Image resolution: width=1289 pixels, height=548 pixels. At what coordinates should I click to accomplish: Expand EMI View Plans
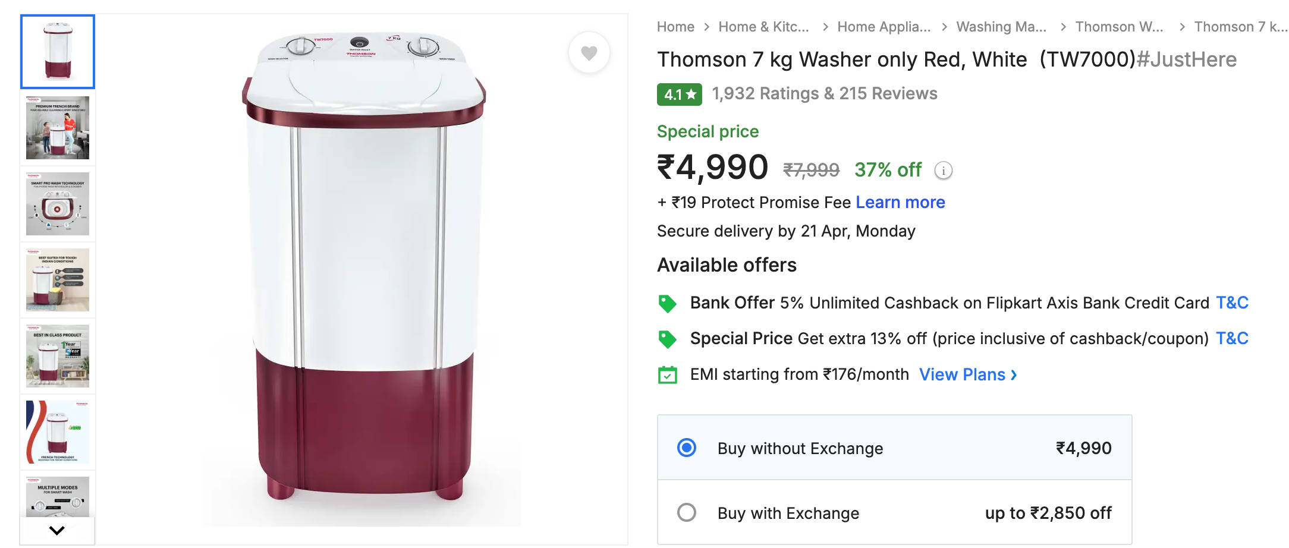point(967,374)
